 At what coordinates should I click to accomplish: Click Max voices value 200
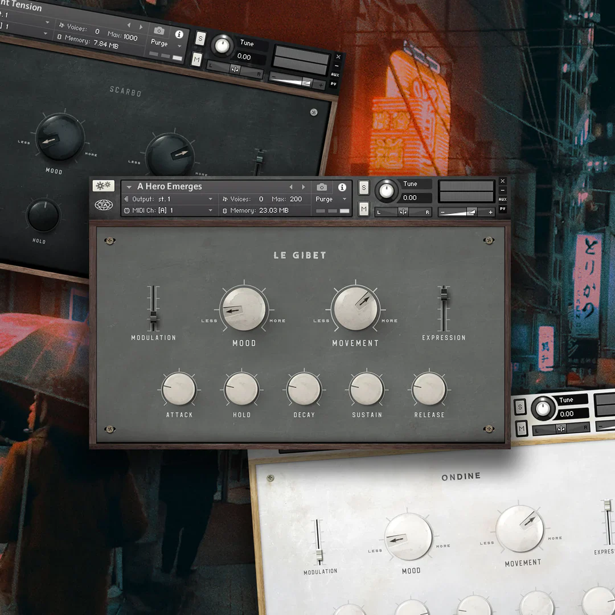(x=296, y=199)
